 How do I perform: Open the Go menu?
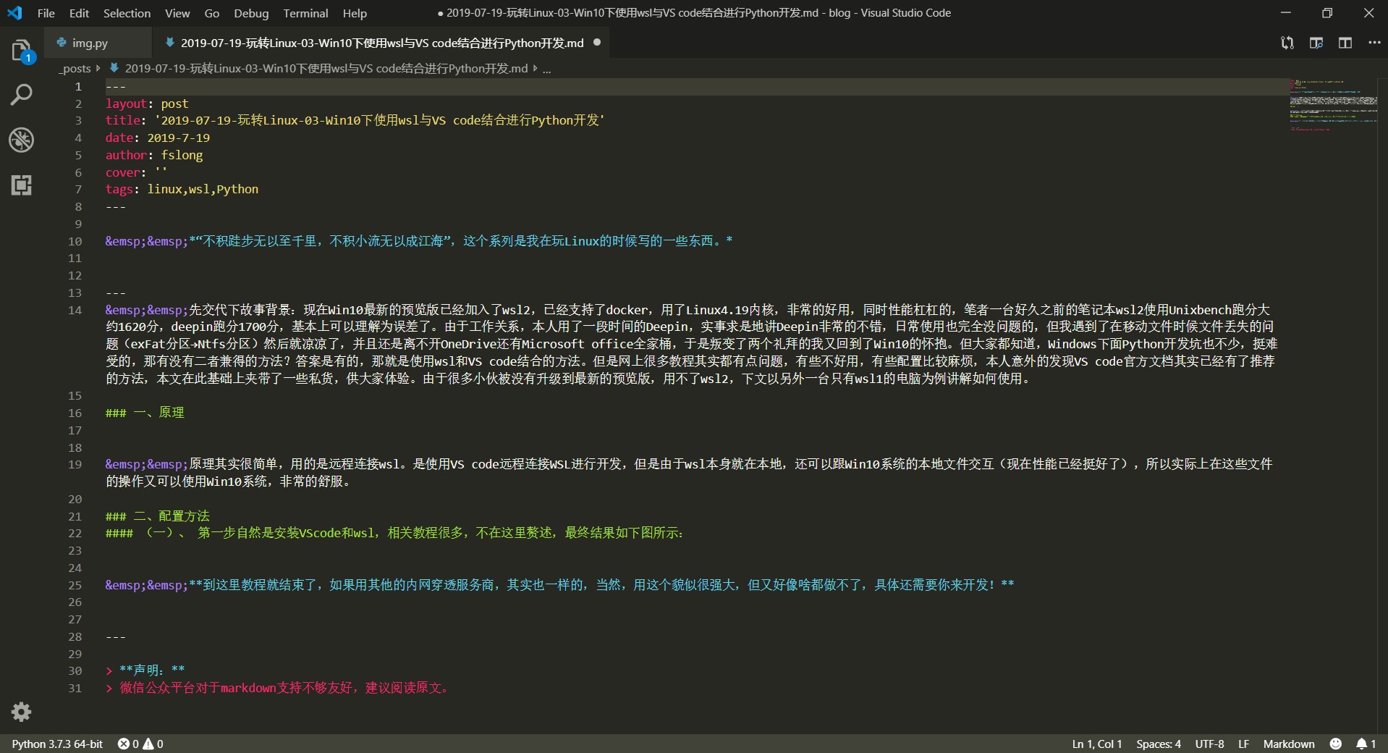coord(212,13)
